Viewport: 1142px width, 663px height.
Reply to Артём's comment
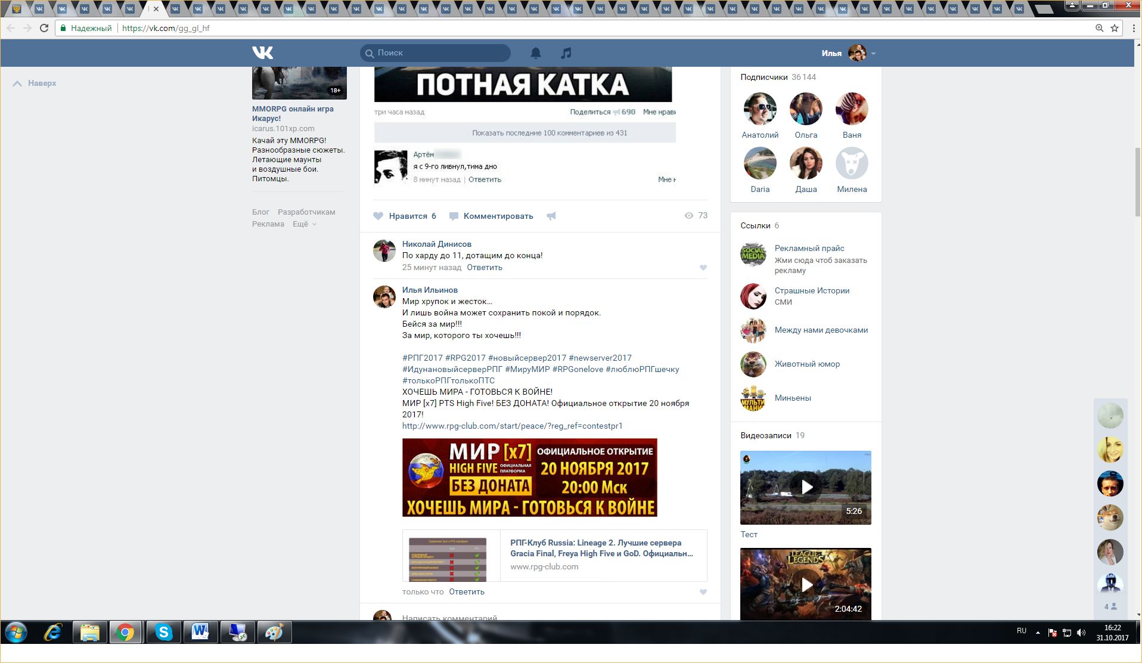point(485,179)
